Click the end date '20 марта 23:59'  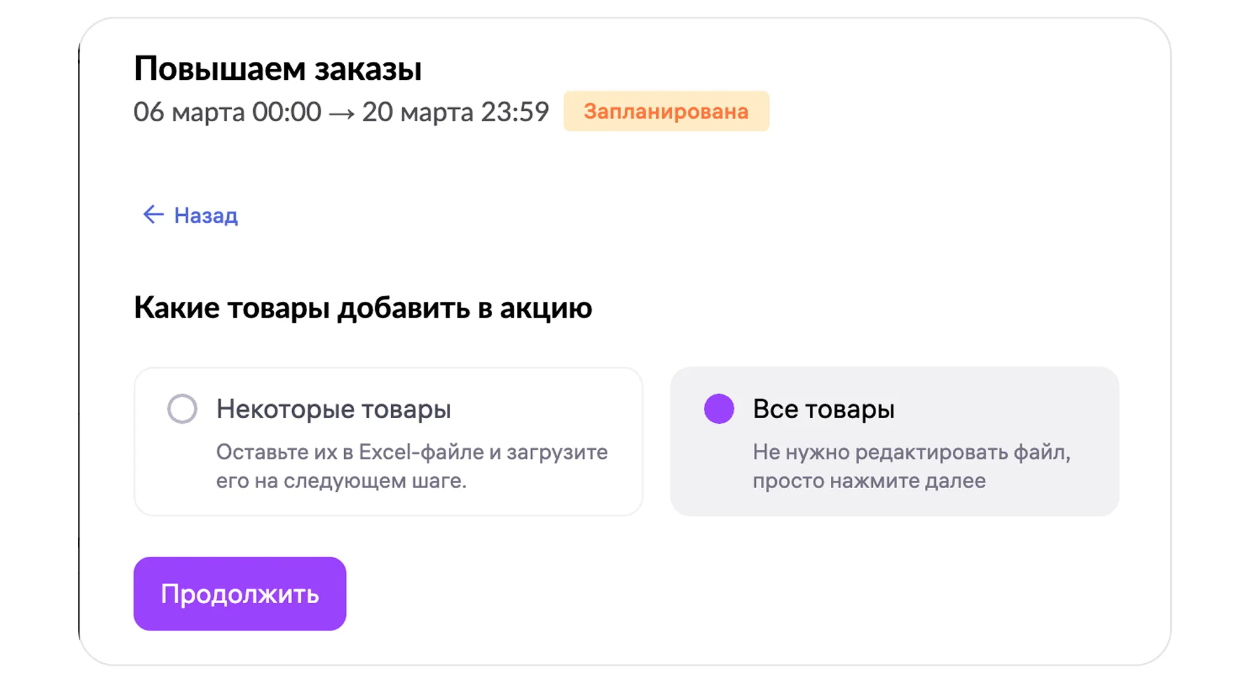[455, 112]
